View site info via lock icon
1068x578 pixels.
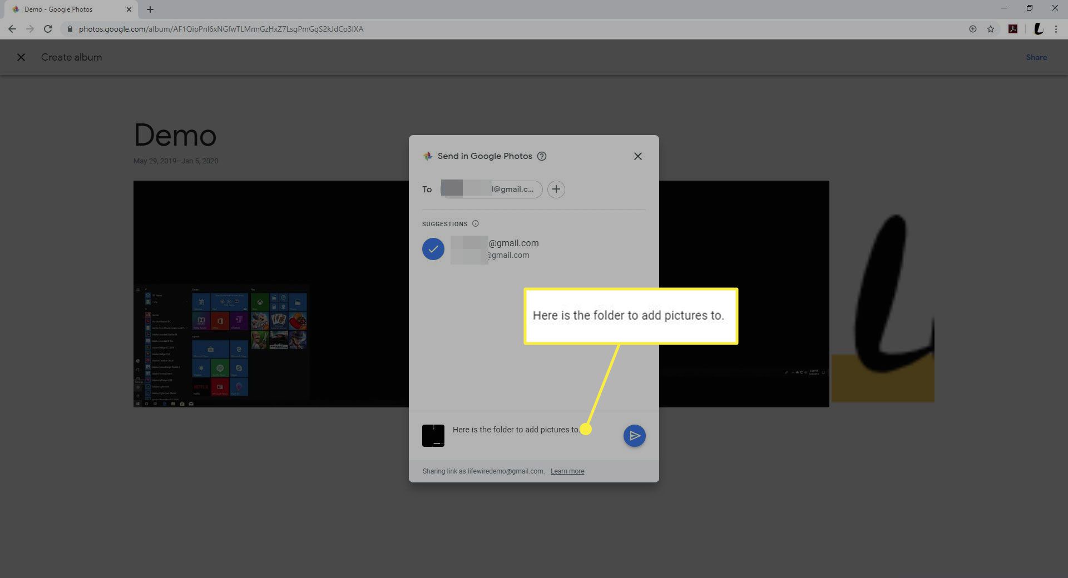coord(70,29)
